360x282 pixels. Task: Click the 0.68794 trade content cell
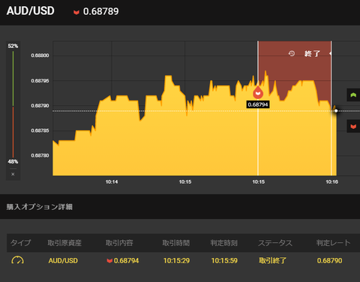[x=123, y=261]
